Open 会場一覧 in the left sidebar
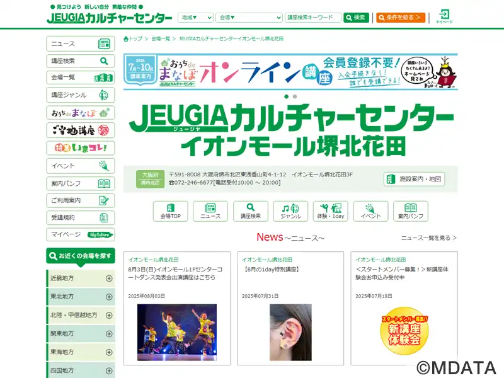This screenshot has height=378, width=504. click(81, 77)
